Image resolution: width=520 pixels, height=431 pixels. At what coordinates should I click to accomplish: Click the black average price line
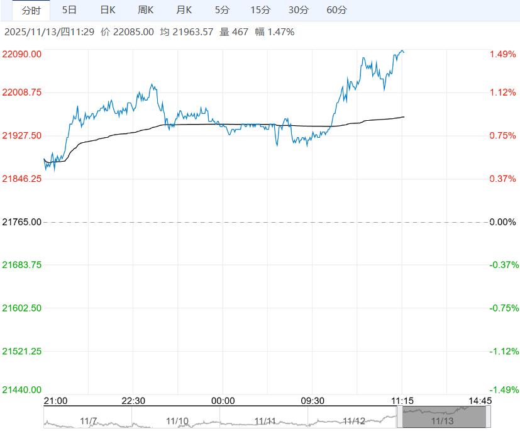pyautogui.click(x=252, y=124)
